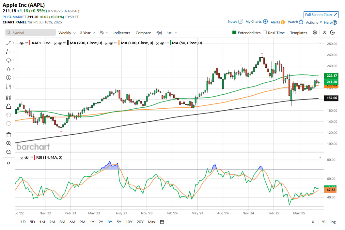The height and width of the screenshot is (230, 345).
Task: Select the 1Y time range
Action: (92, 222)
